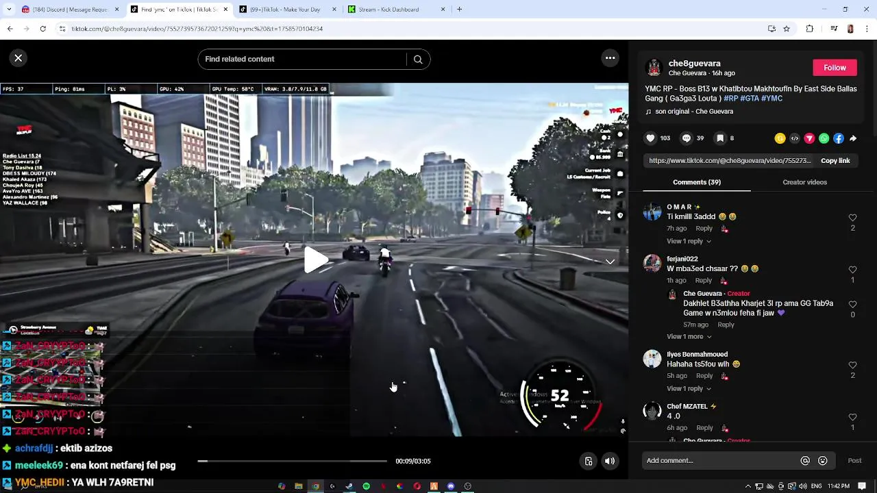The image size is (877, 493).
Task: Reload the browser page
Action: [42, 29]
